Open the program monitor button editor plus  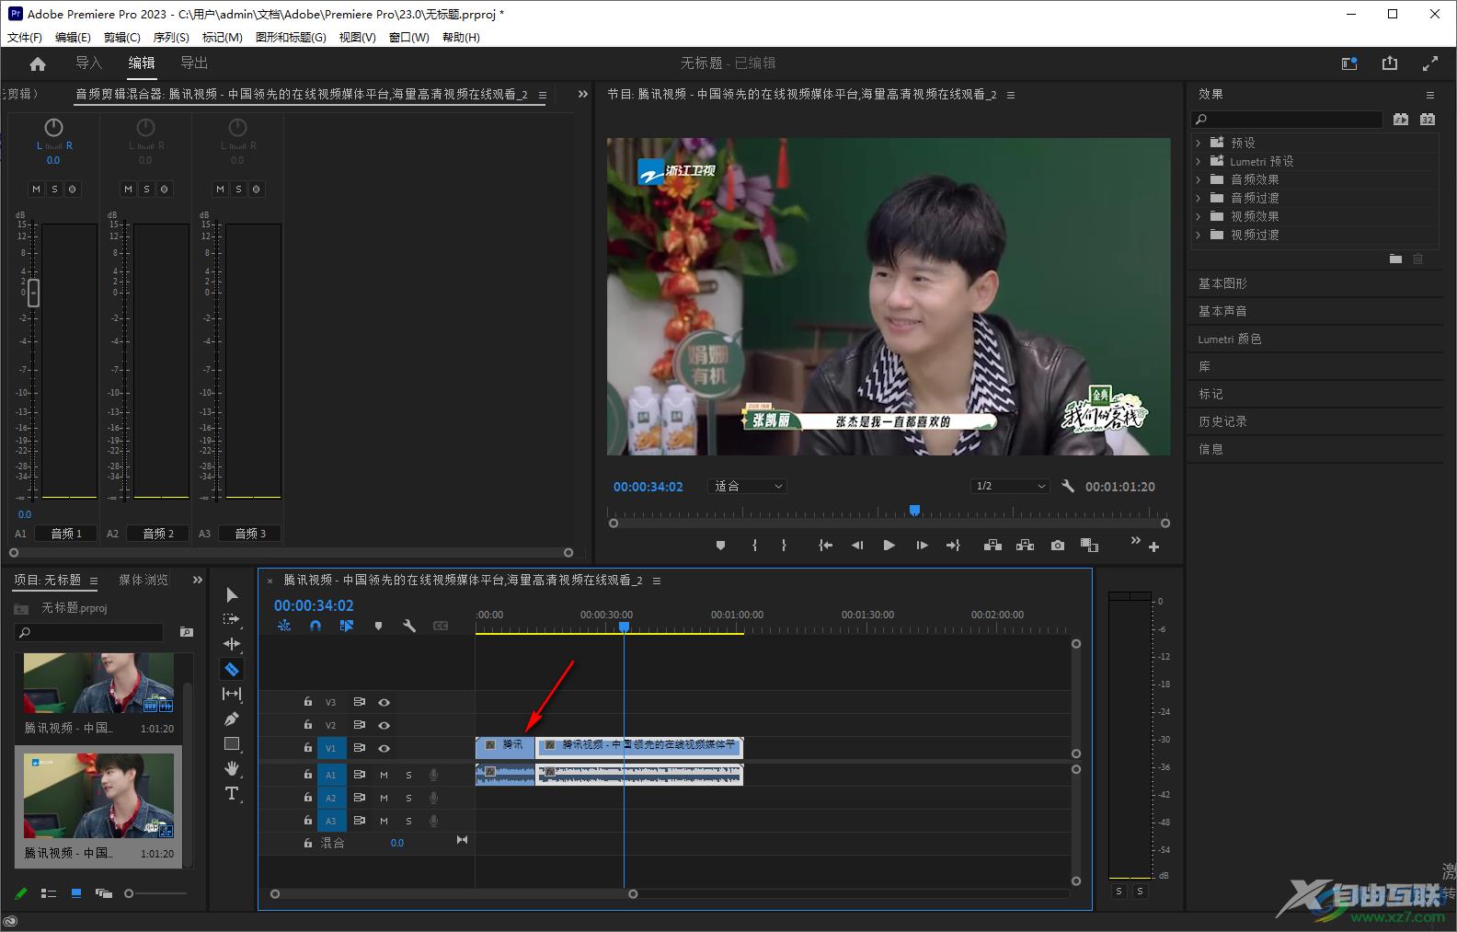click(x=1153, y=547)
